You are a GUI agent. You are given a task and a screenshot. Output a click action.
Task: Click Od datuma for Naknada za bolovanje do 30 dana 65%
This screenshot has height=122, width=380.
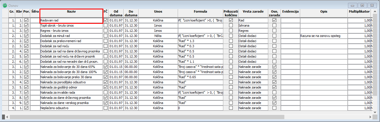pos(116,67)
